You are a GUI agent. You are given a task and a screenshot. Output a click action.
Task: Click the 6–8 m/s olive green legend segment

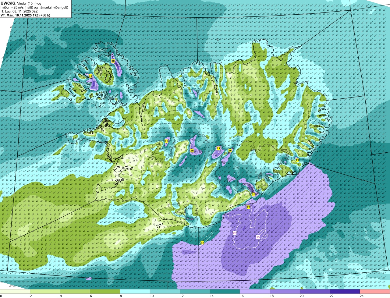[105, 291]
